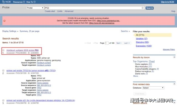
Task: Filter results by Expression (1540)
Action: pos(144,46)
